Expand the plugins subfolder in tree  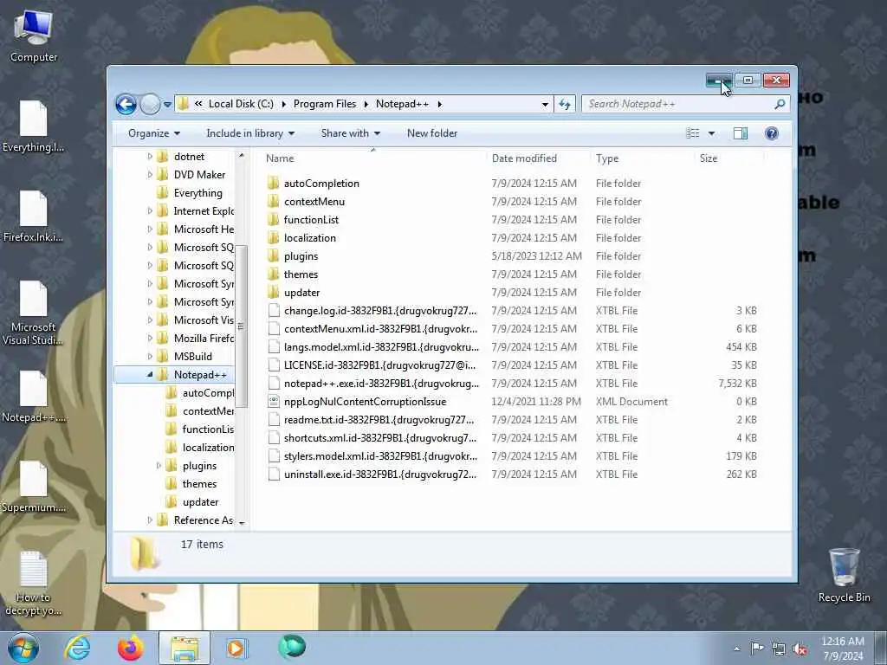159,465
